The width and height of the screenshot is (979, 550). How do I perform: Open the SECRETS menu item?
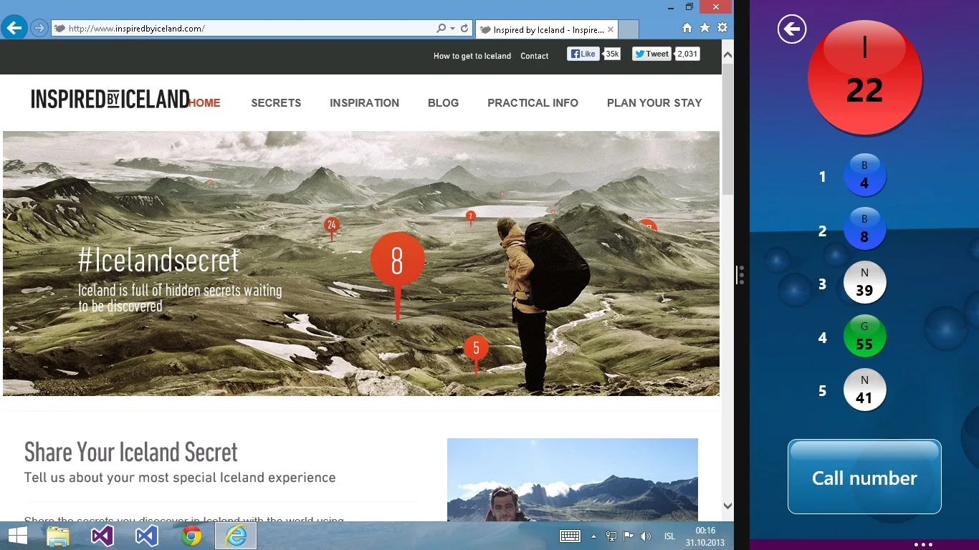(x=276, y=103)
